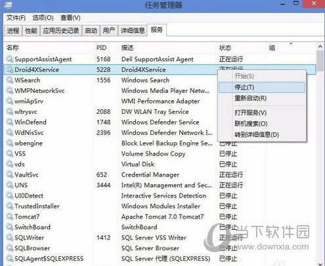The image size is (325, 266).
Task: Choose 转到详细信息(D) in the context menu
Action: point(262,134)
